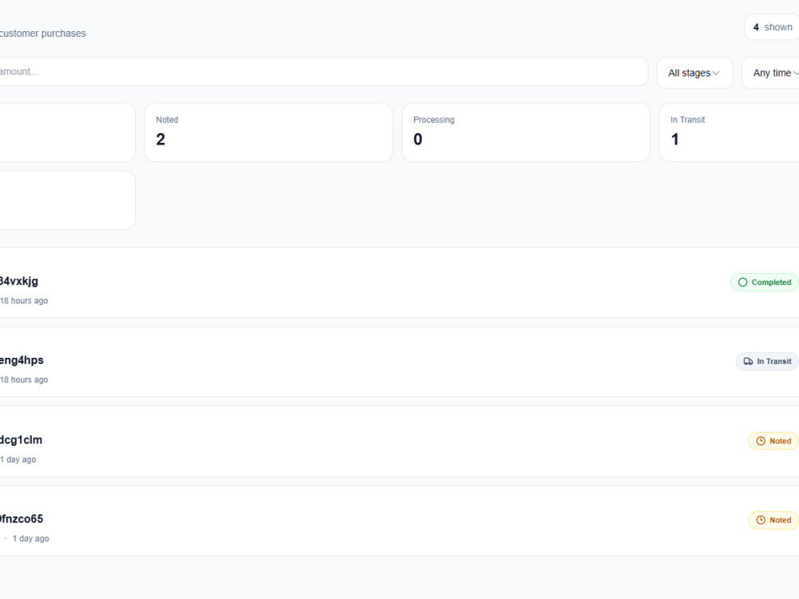Click '1 day ago' under dcg1clm order
This screenshot has width=799, height=599.
(18, 459)
